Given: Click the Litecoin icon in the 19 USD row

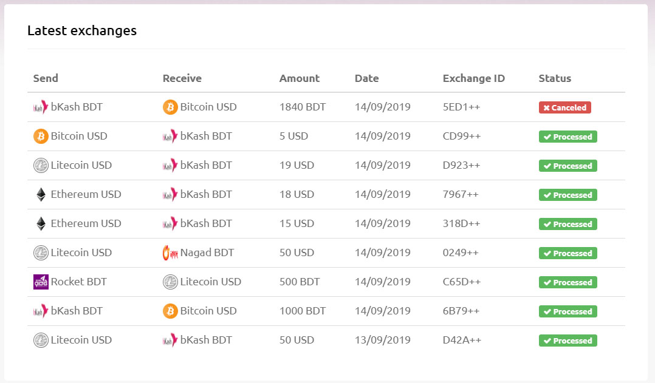Looking at the screenshot, I should click(x=41, y=166).
